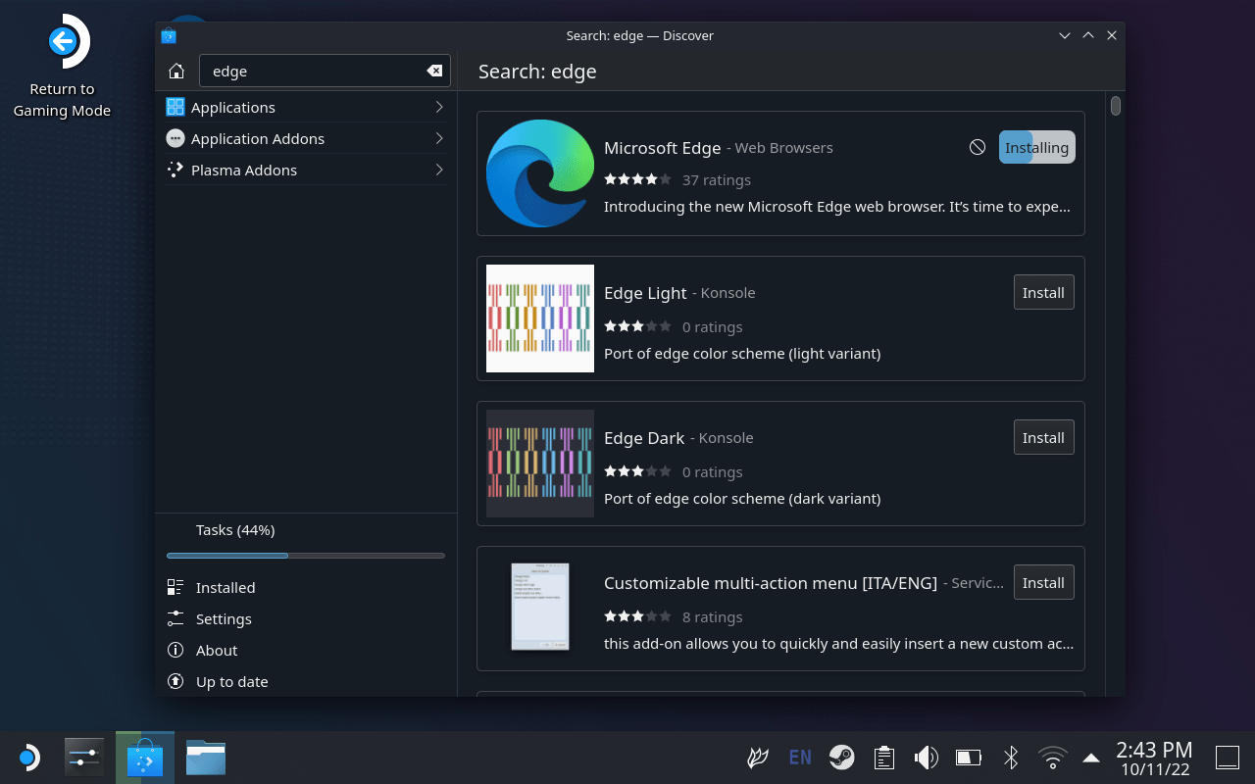Install the Edge Light color scheme
This screenshot has height=784, width=1255.
click(1043, 292)
